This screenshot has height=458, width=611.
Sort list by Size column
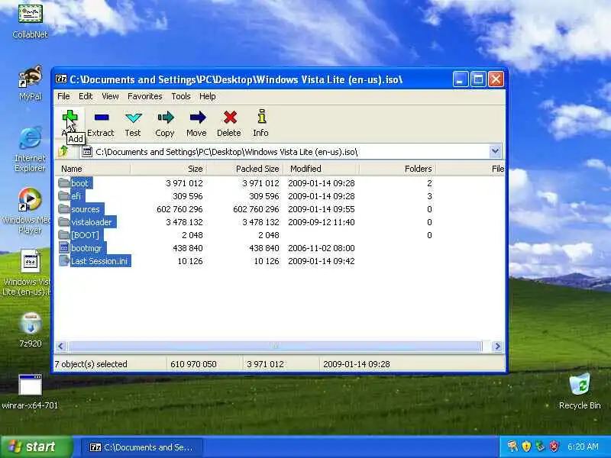pos(168,169)
